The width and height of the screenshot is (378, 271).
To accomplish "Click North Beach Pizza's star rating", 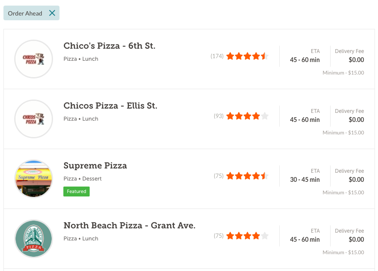I will click(247, 236).
